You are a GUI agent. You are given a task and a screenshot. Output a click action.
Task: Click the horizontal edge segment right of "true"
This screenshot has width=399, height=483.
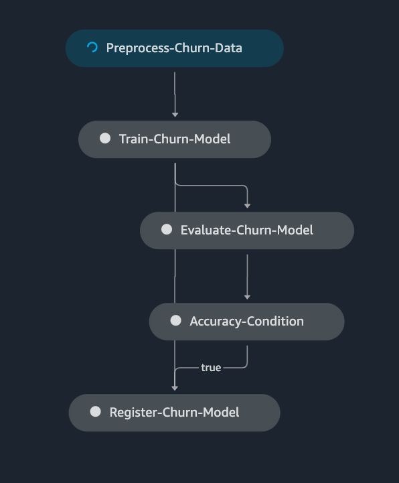(x=235, y=368)
